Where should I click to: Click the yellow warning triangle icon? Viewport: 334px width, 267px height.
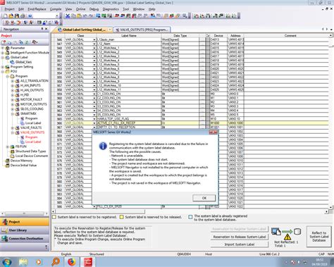287,237
